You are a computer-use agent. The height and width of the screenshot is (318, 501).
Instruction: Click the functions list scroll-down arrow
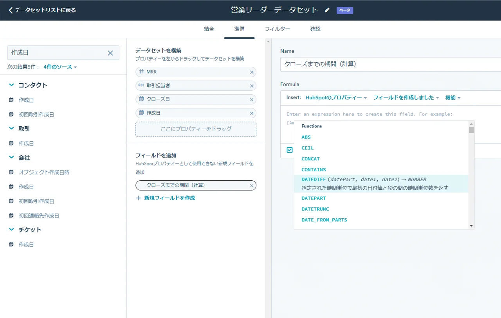[471, 226]
